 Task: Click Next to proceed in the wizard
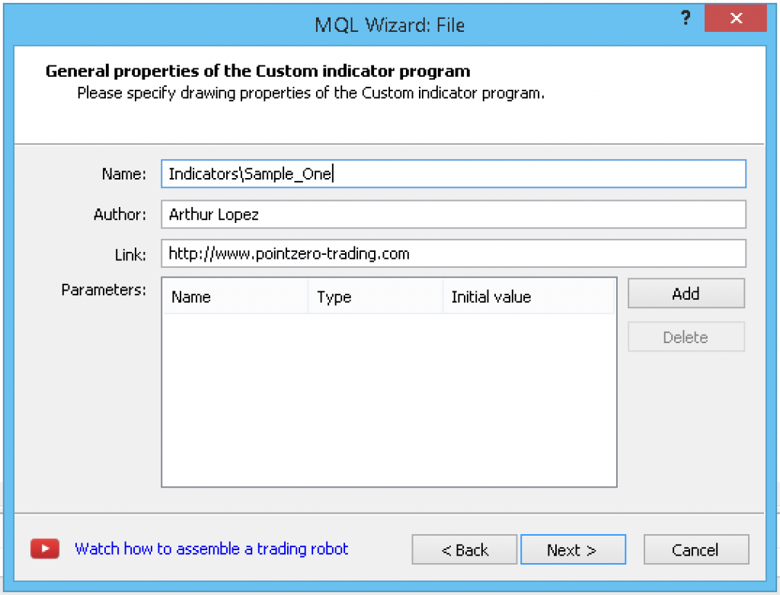coord(573,549)
